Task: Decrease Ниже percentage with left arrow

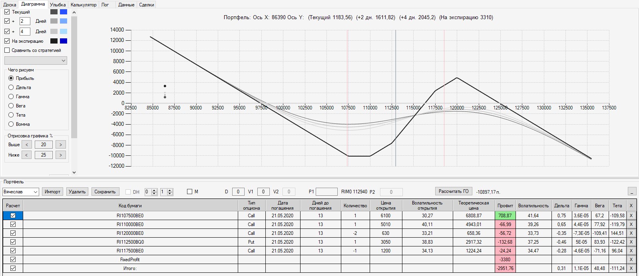Action: [x=26, y=155]
